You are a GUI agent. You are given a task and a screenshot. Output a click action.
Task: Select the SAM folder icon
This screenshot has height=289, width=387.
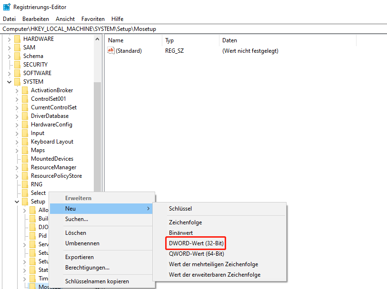[x=17, y=48]
